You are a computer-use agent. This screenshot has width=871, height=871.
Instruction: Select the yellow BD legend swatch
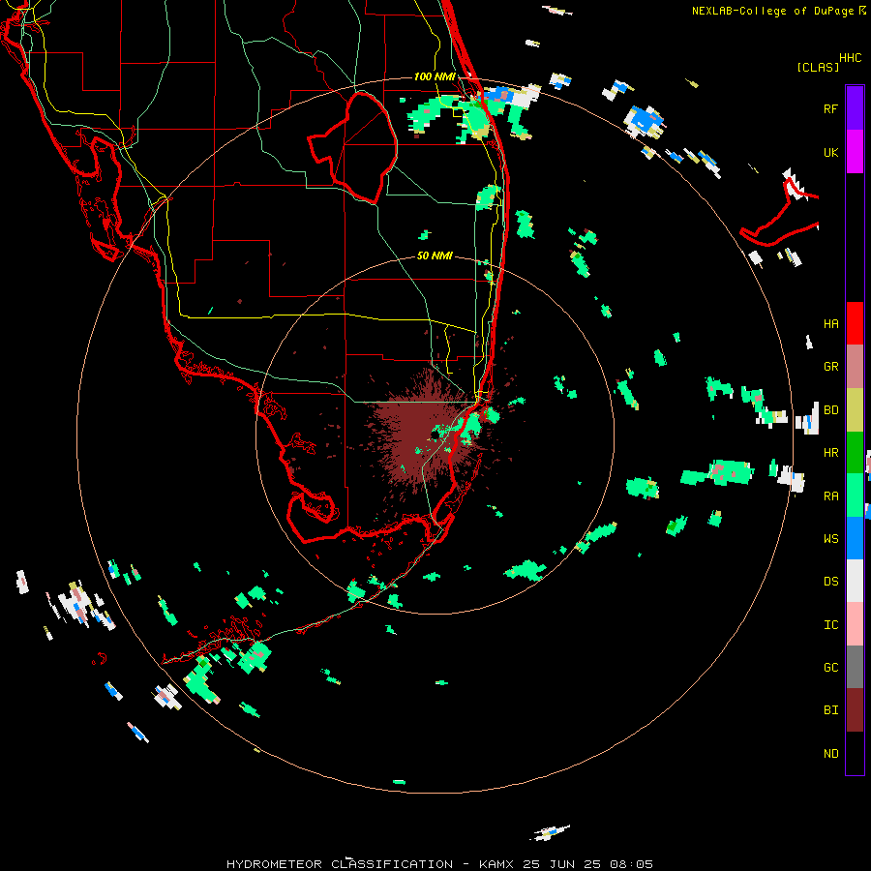tap(855, 410)
